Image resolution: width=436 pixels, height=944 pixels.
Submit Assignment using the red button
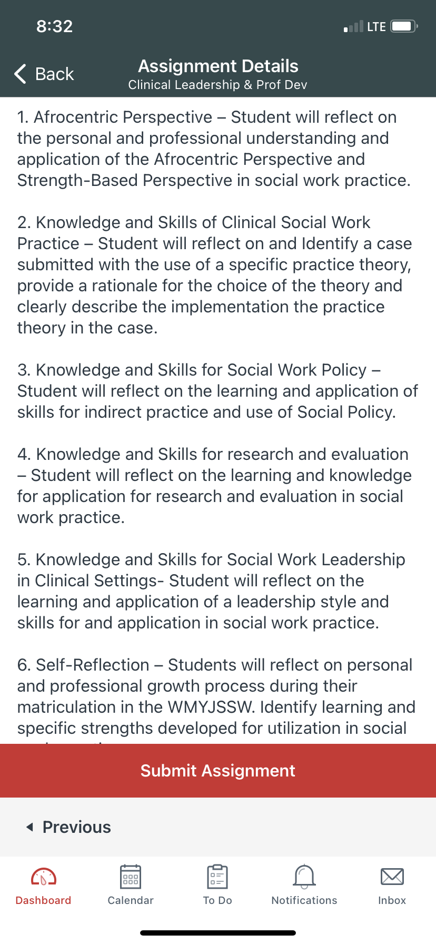pyautogui.click(x=218, y=771)
